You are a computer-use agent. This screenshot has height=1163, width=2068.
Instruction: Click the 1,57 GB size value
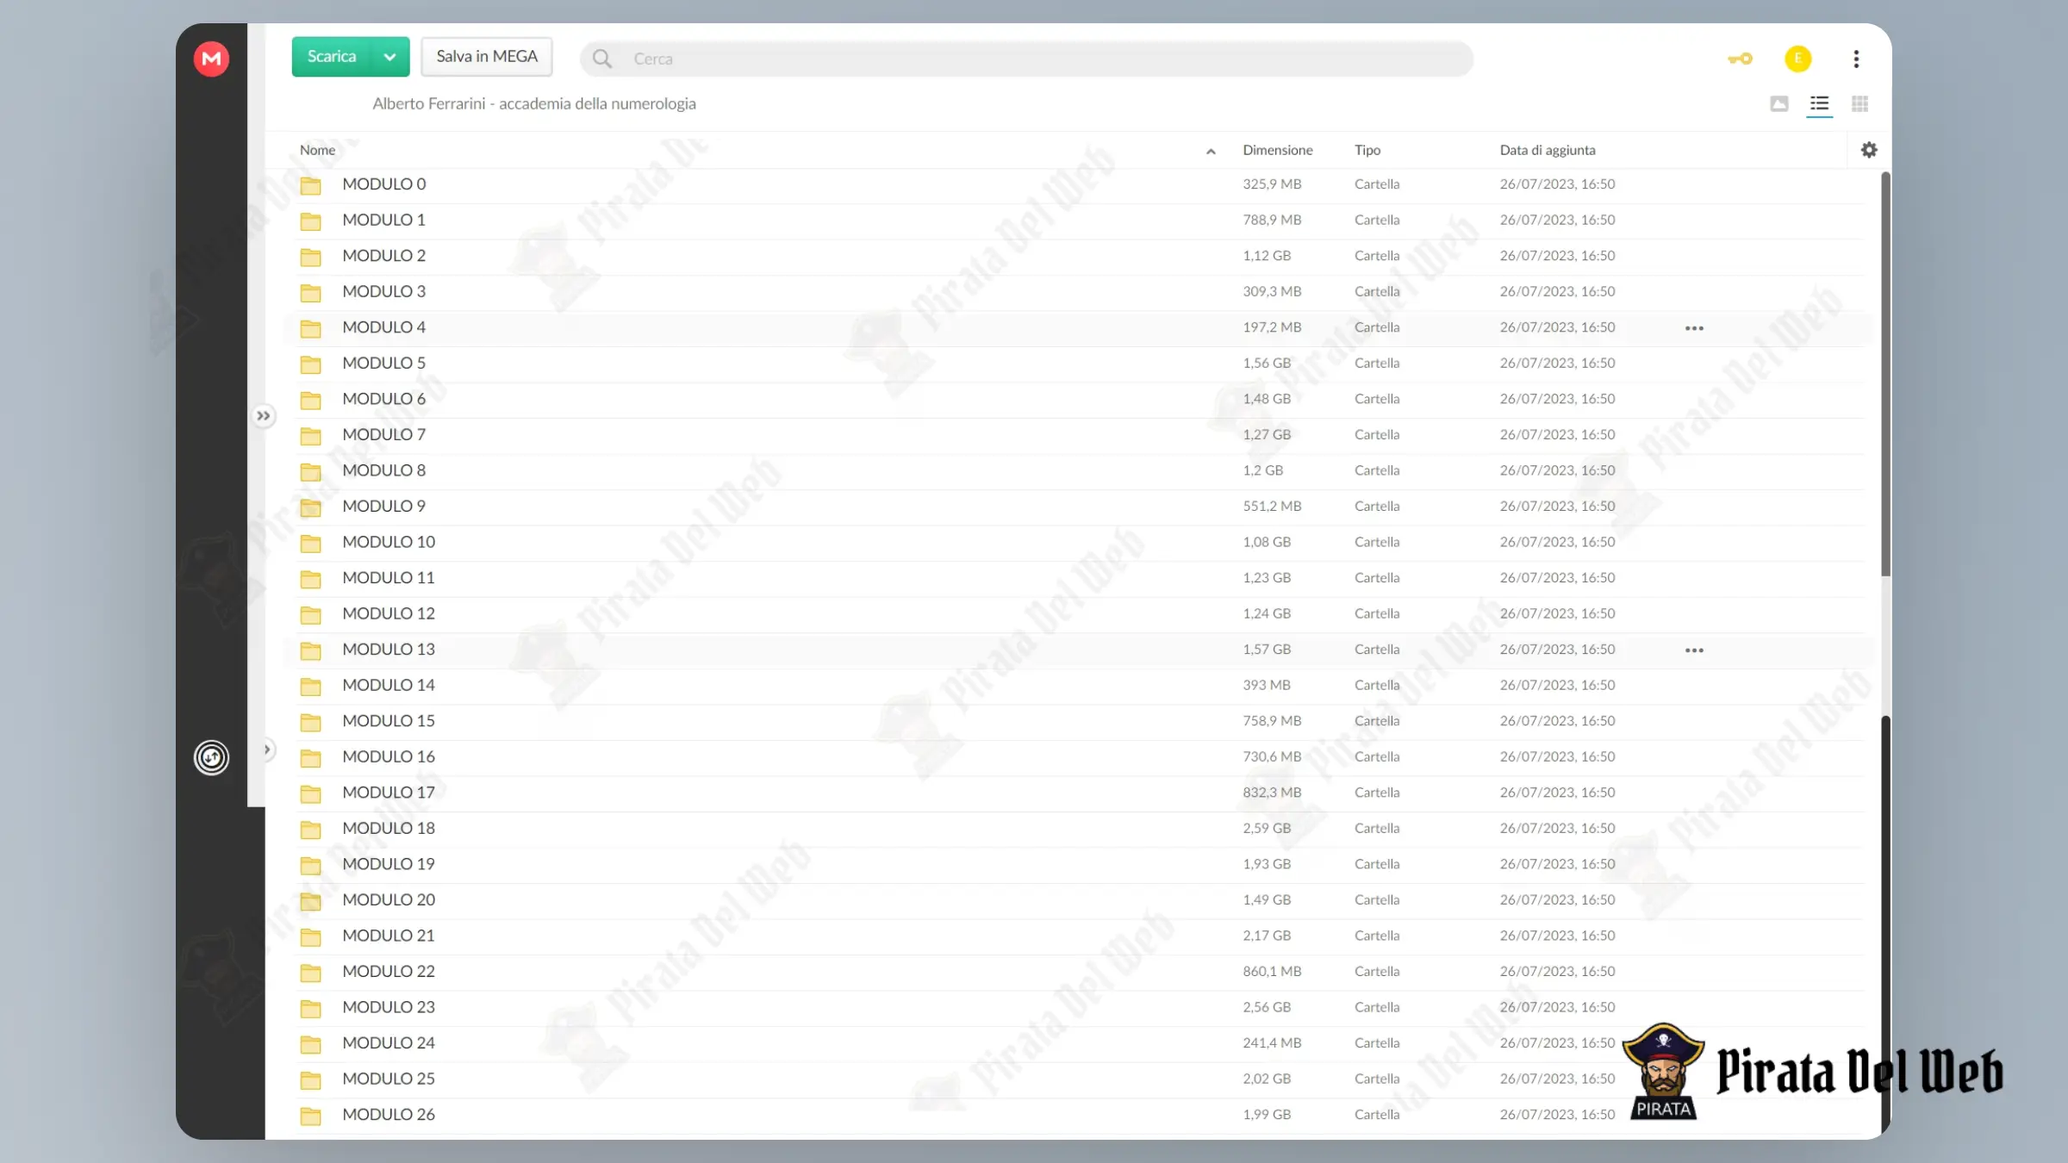[1267, 650]
